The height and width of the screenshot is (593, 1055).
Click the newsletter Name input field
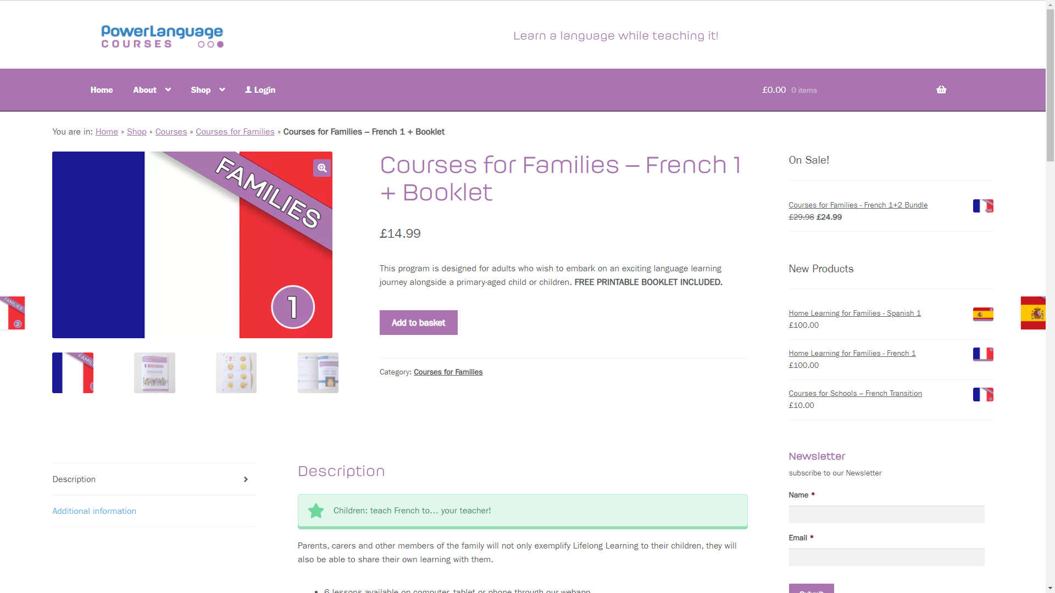point(886,514)
